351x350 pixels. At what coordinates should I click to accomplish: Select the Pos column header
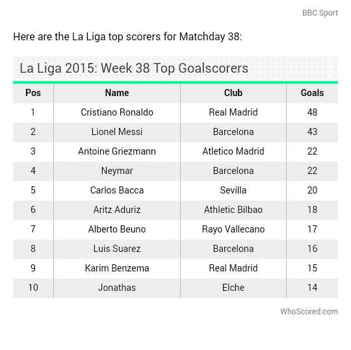click(x=33, y=93)
